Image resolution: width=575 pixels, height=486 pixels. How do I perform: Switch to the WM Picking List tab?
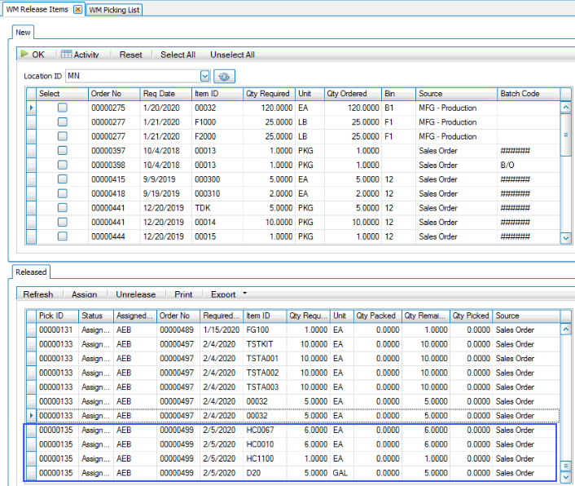[114, 9]
